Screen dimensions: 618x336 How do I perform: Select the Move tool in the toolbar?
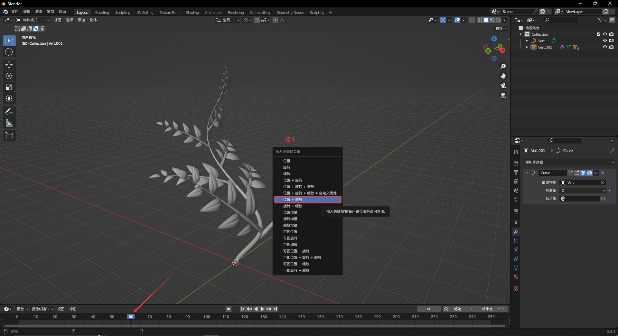click(9, 65)
